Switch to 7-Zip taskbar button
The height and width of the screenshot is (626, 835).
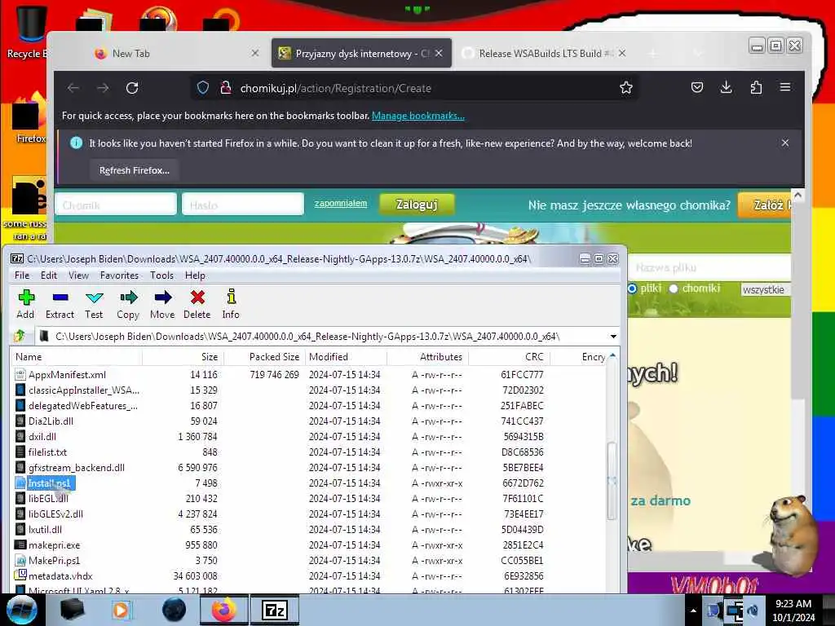(275, 610)
